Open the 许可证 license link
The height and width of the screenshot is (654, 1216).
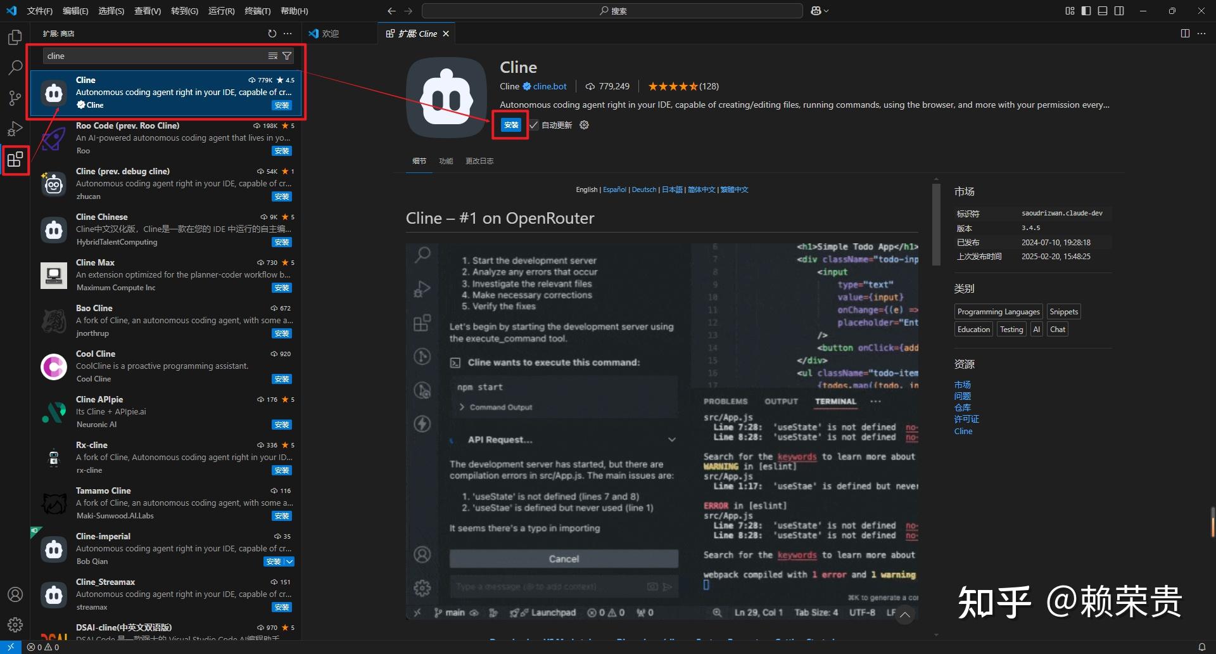965,419
